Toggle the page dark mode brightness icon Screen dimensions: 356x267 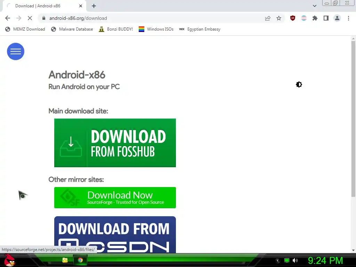pyautogui.click(x=299, y=84)
